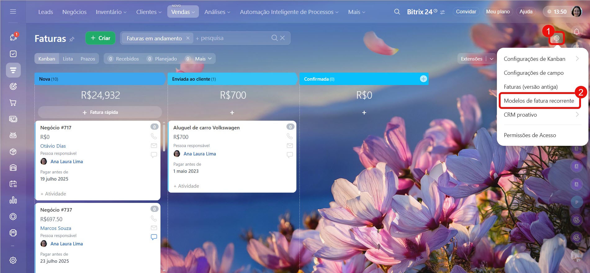Click the Confirmada stage add-column plus button
The image size is (590, 273).
point(423,79)
